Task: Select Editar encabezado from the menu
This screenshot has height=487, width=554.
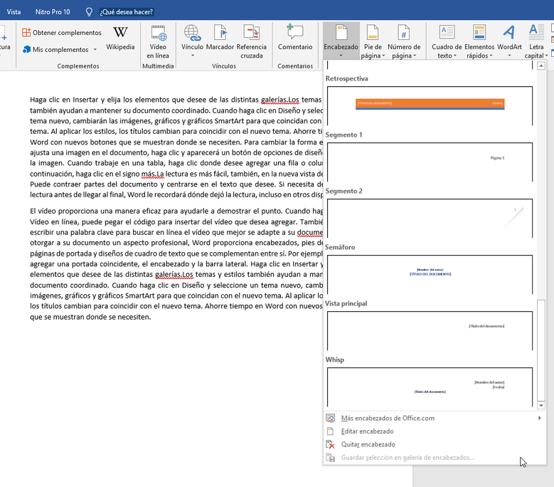Action: tap(367, 431)
